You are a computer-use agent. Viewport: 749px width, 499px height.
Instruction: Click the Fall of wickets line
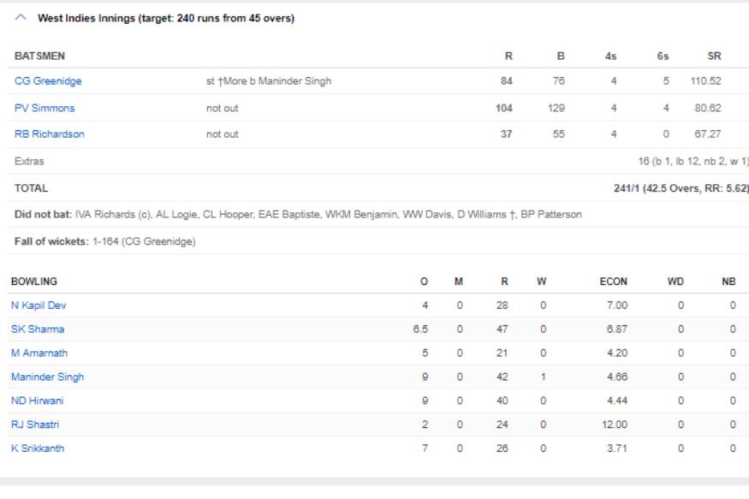pos(105,241)
